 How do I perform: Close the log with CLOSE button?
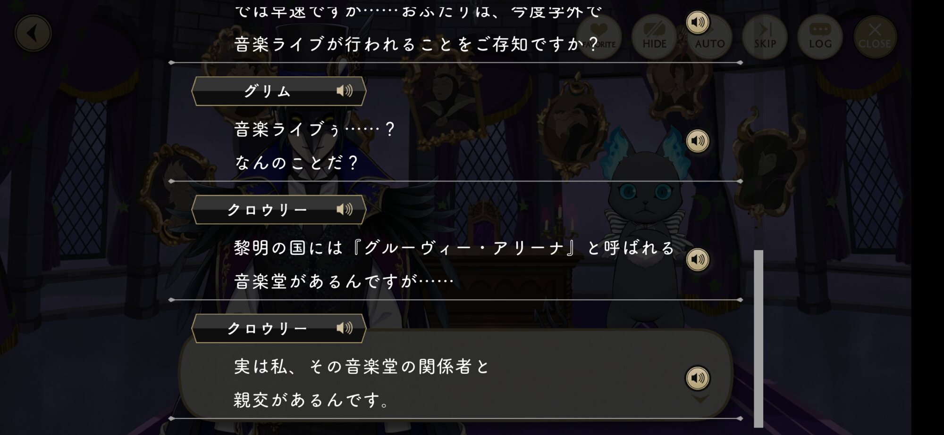(875, 37)
